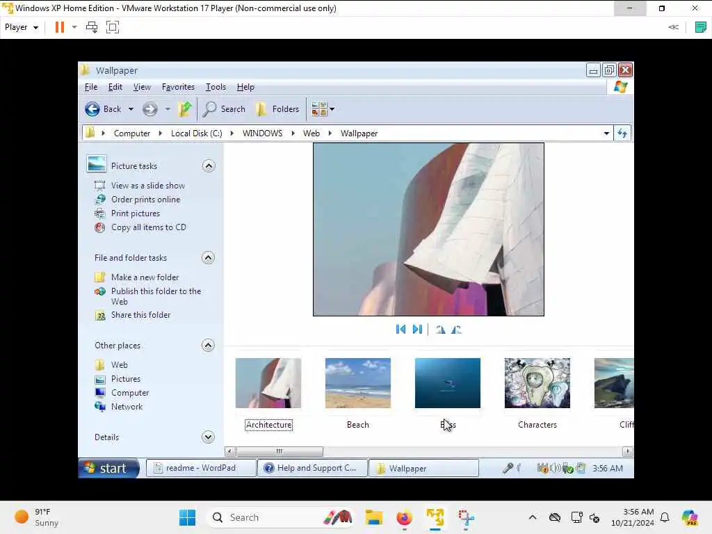Collapse File and folder tasks section
The height and width of the screenshot is (534, 712).
pos(208,258)
